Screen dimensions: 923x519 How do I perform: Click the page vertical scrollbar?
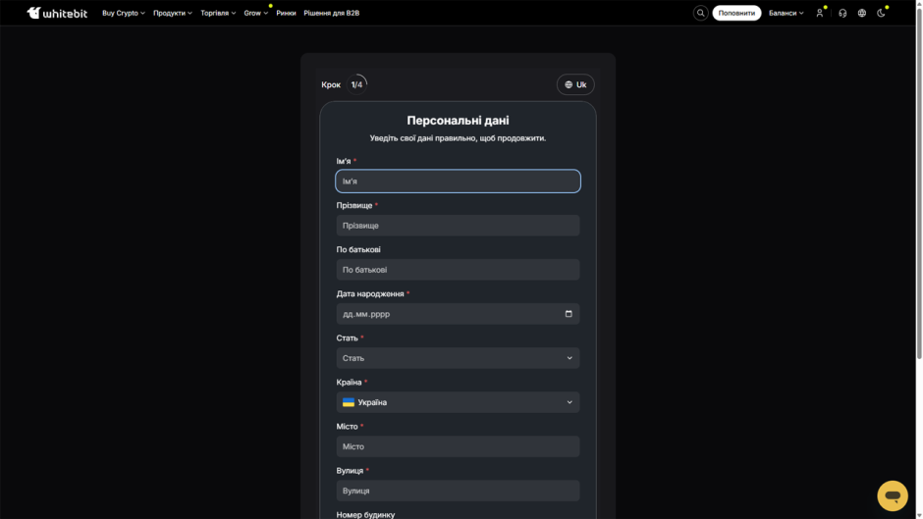pos(919,182)
